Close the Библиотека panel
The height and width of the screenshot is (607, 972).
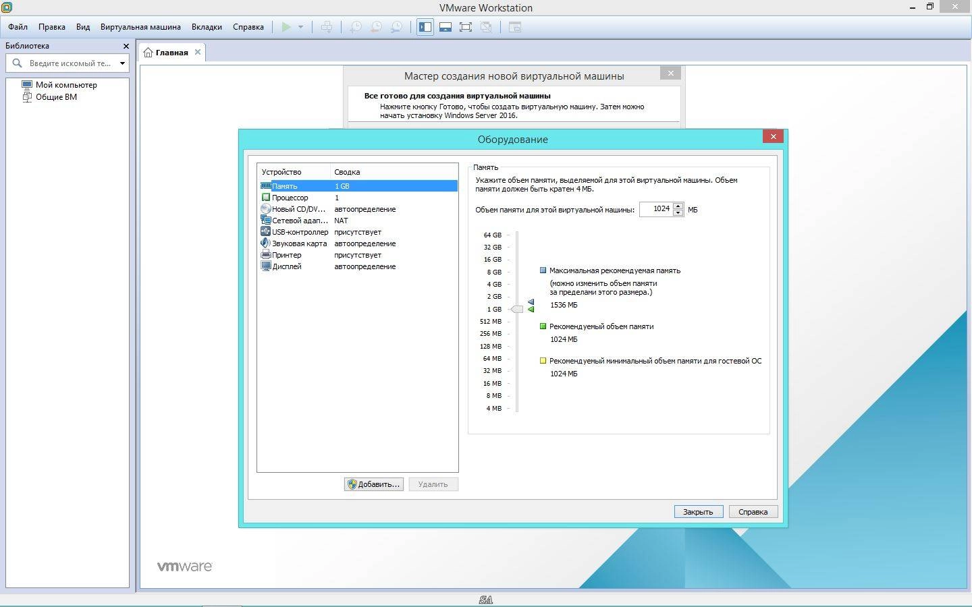[126, 46]
